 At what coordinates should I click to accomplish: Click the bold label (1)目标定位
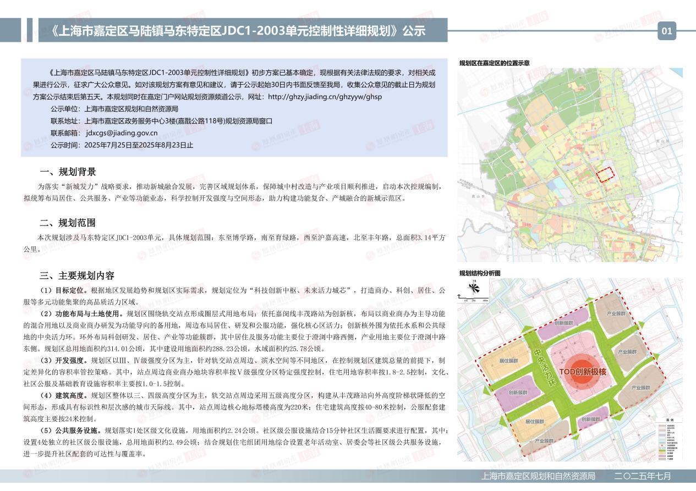(63, 290)
